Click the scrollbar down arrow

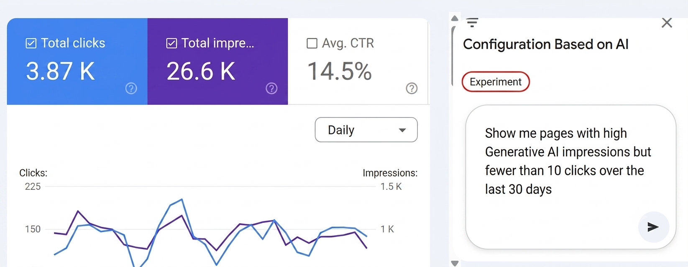point(455,263)
